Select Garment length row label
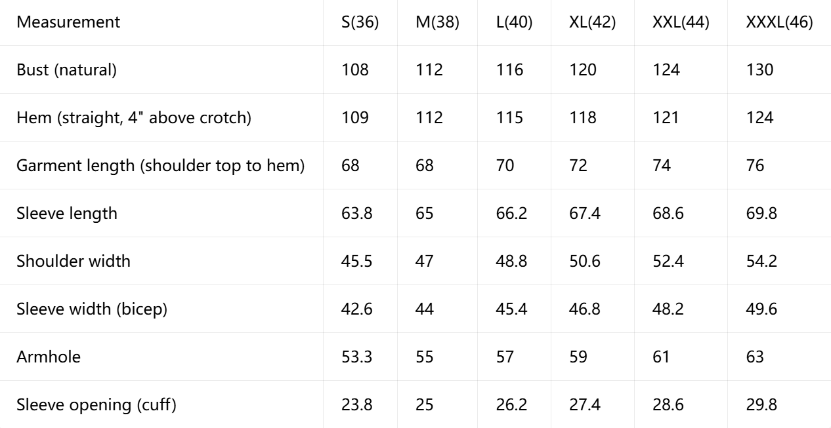The width and height of the screenshot is (831, 428). (161, 166)
